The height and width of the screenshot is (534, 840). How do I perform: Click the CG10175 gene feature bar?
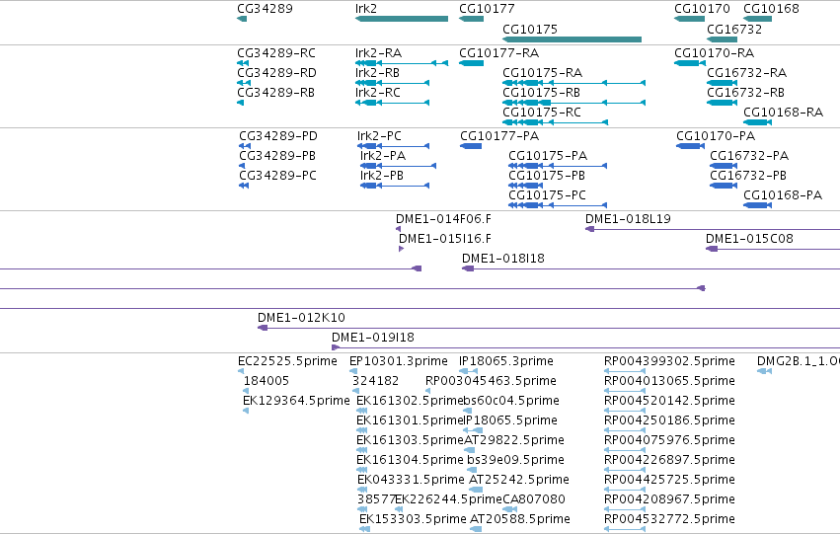[573, 39]
